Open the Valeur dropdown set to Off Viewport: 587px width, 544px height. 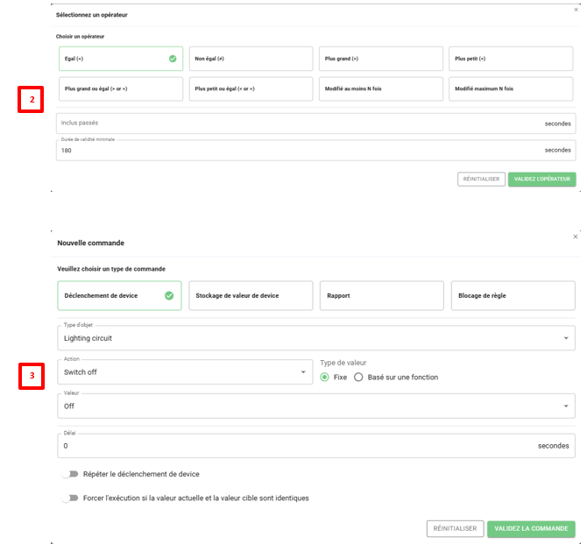(x=316, y=406)
